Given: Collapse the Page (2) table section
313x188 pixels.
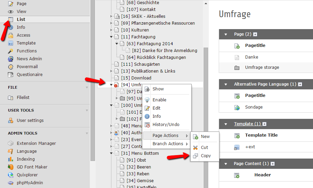Looking at the screenshot, I should (x=226, y=35).
